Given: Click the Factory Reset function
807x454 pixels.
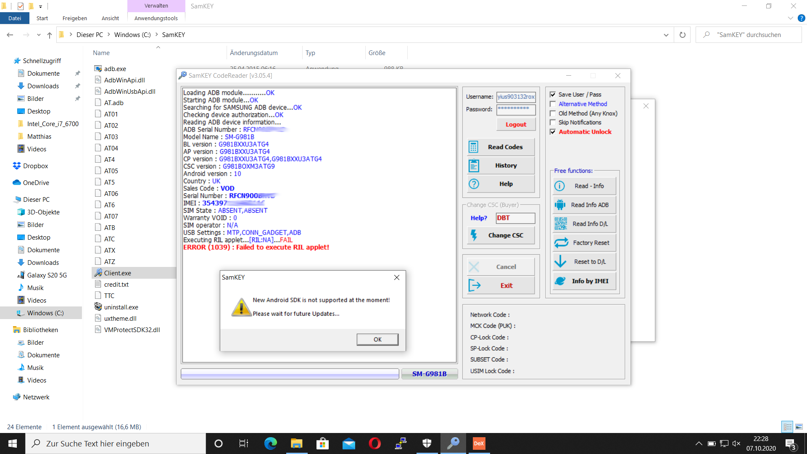Looking at the screenshot, I should click(584, 243).
